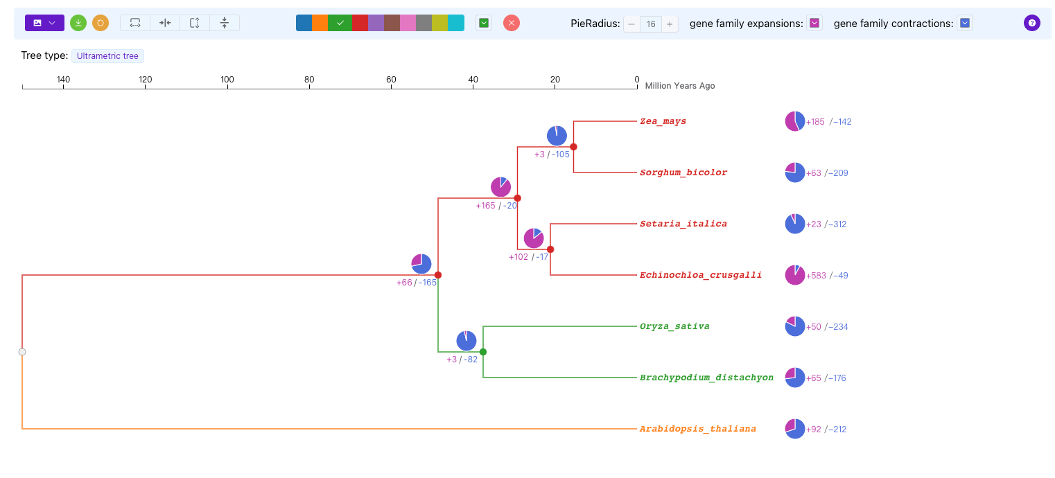This screenshot has height=478, width=1055.
Task: Click the PieRadius value field
Action: [650, 24]
